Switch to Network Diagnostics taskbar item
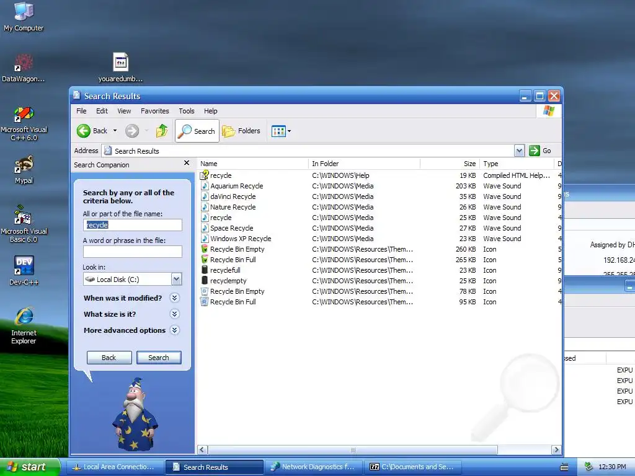The height and width of the screenshot is (476, 635). coord(313,467)
